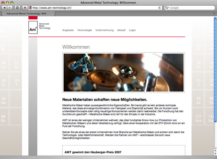
Task: Click the browser back arrow button
Action: [x=5, y=7]
